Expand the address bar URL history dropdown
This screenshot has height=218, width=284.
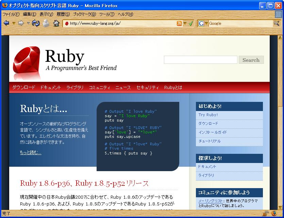(x=185, y=23)
